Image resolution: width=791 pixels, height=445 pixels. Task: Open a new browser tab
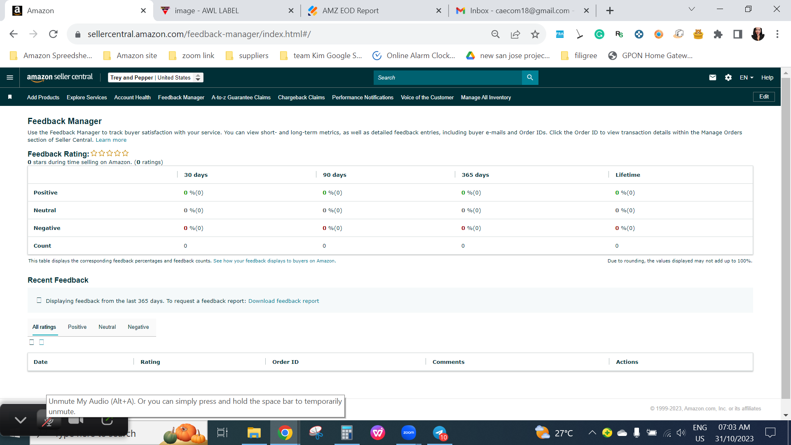pyautogui.click(x=610, y=11)
